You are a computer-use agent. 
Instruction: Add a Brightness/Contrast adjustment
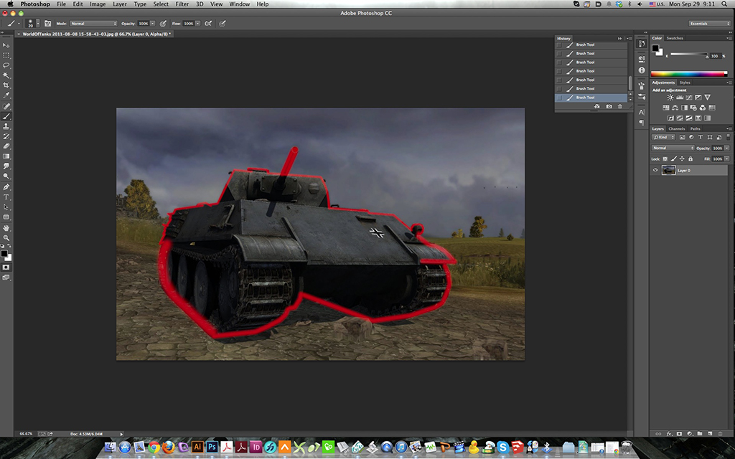[x=670, y=98]
